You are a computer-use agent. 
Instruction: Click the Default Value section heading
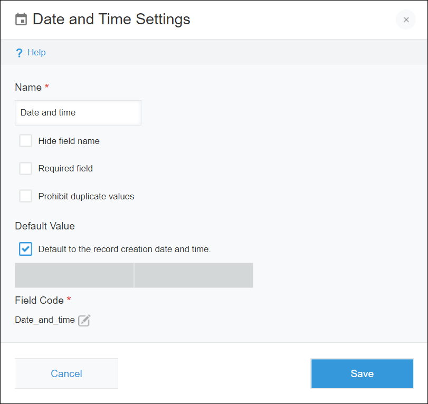point(45,226)
